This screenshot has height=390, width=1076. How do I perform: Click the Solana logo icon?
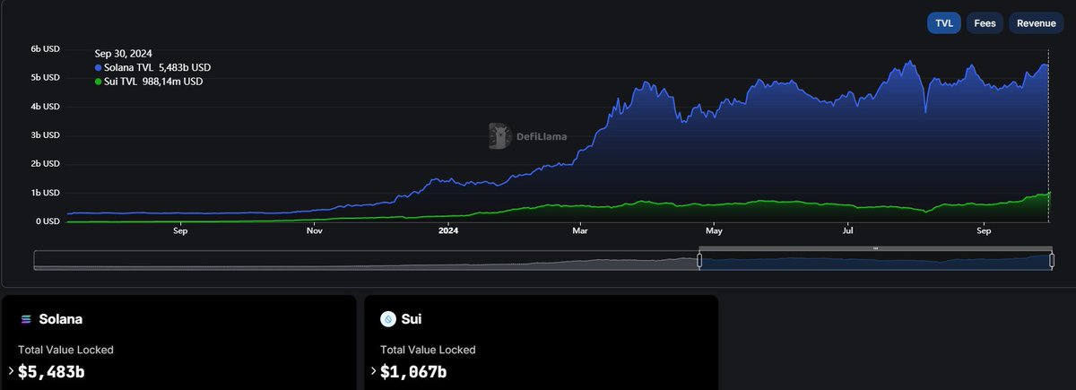pyautogui.click(x=25, y=319)
